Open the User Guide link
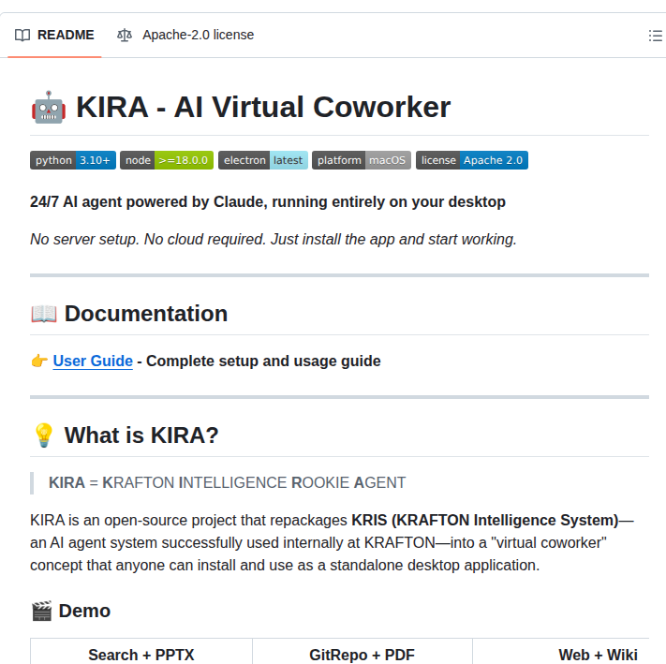The height and width of the screenshot is (664, 666). point(93,361)
